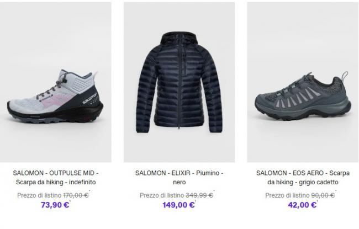Select the 149,00 € sale price
Screen dimensions: 359x229
coord(178,205)
